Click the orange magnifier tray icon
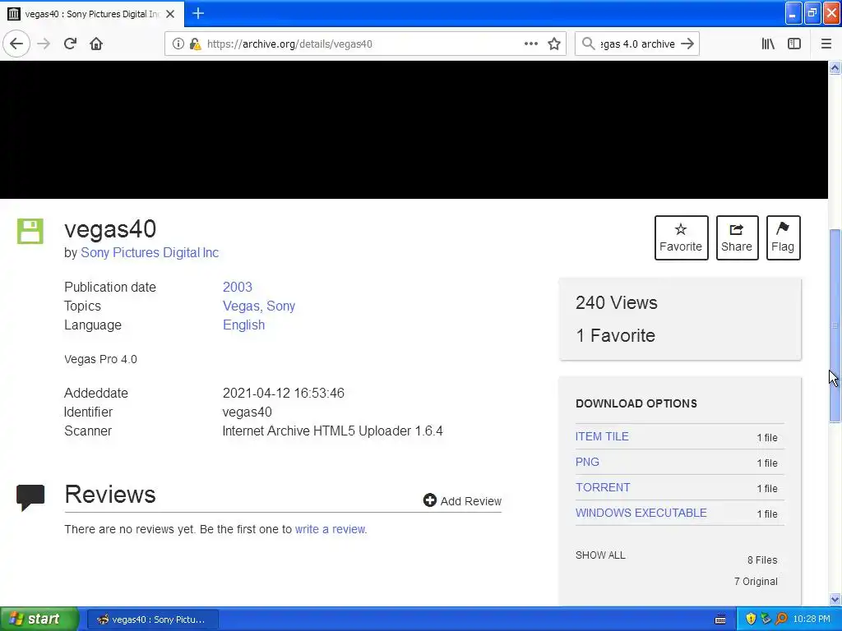 [x=781, y=619]
